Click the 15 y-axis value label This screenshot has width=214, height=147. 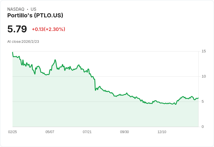(204, 51)
